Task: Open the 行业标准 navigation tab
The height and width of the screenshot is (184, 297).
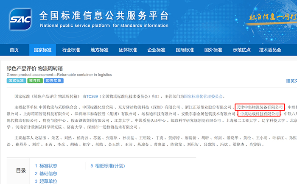Action: [x=71, y=50]
